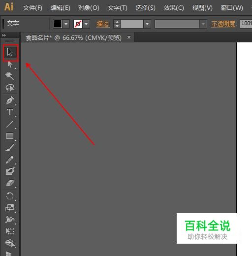Select the Width/Warp tool
The width and height of the screenshot is (252, 256).
(x=10, y=220)
